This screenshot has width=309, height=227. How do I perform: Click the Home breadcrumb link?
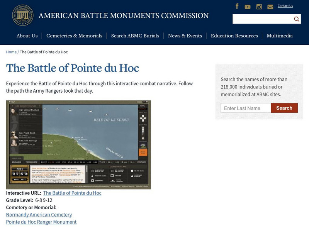tap(11, 52)
